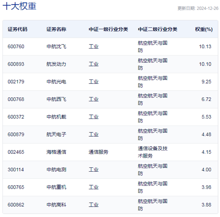Screen dimensions: 220x217
Task: Select stock code 600760
Action: tap(16, 46)
